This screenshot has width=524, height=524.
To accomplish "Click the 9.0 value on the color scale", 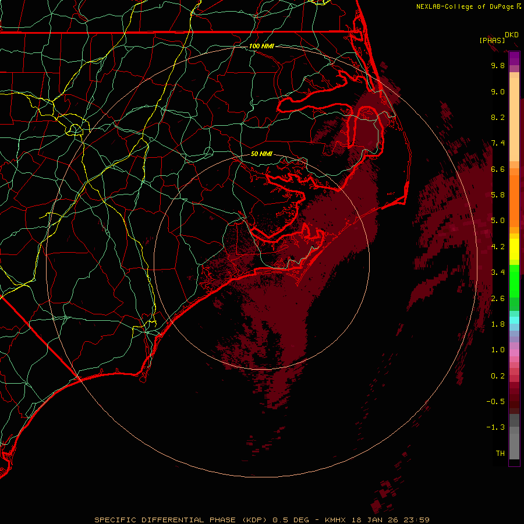I will 498,92.
